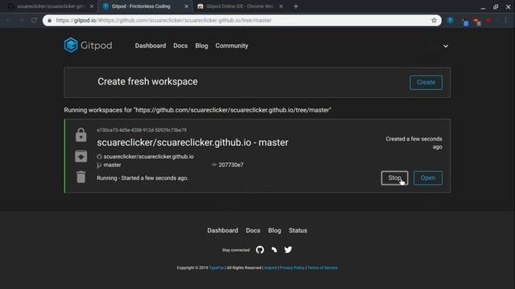Viewport: 515px width, 289px height.
Task: Open Dashboard link in the footer
Action: point(222,230)
